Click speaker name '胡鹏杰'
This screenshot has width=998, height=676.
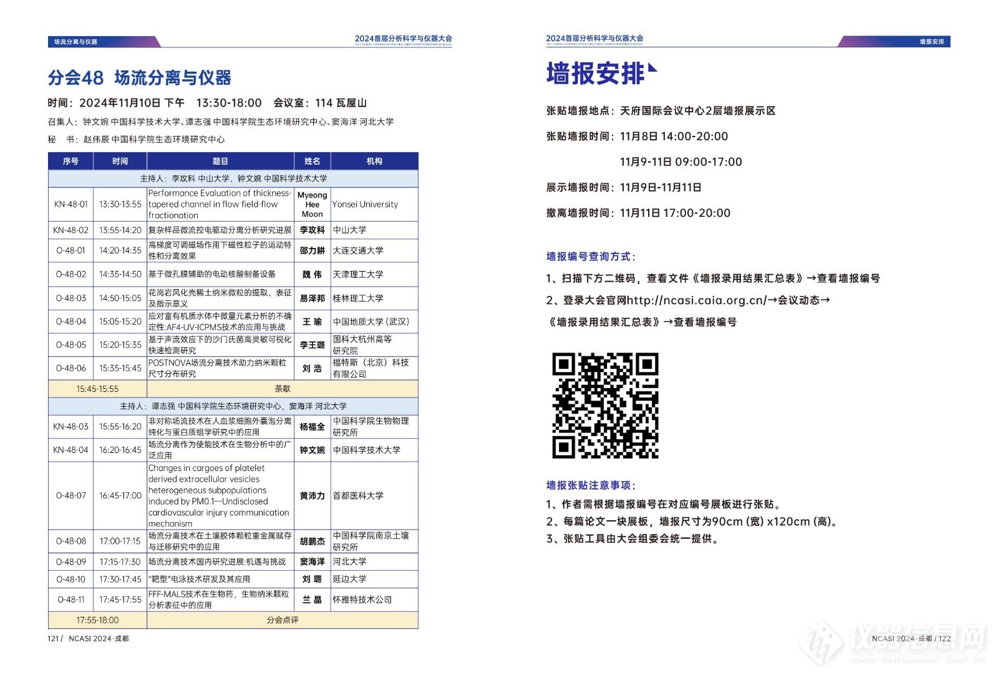point(312,541)
